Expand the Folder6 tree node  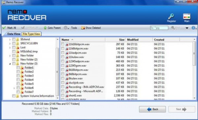click(x=14, y=88)
